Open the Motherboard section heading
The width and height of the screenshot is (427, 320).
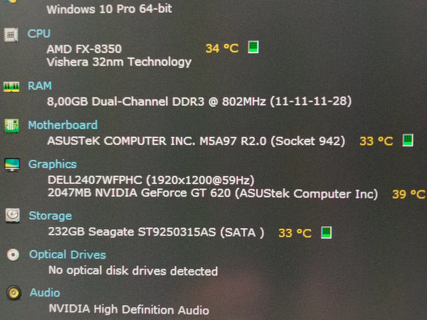point(63,125)
